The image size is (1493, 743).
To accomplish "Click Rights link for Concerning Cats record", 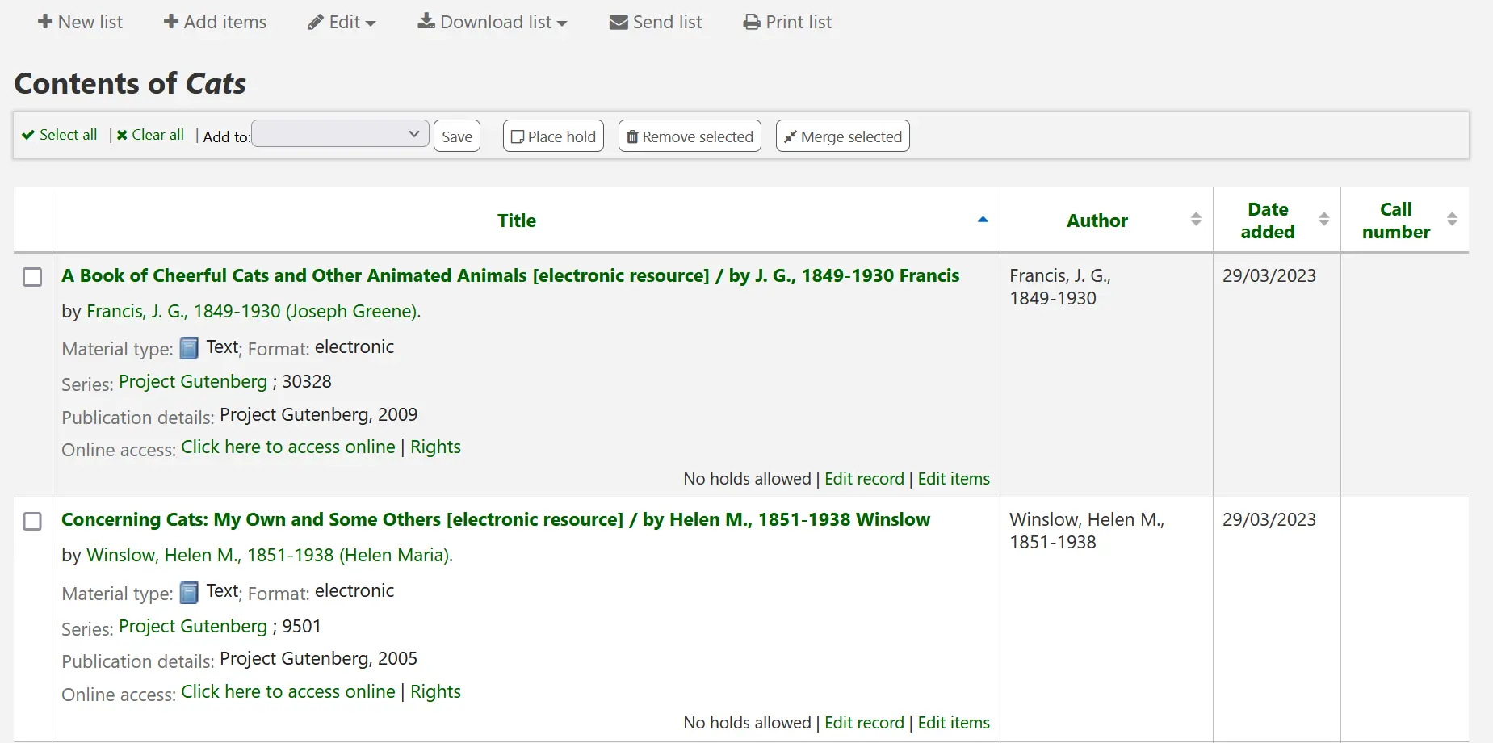I will click(435, 691).
